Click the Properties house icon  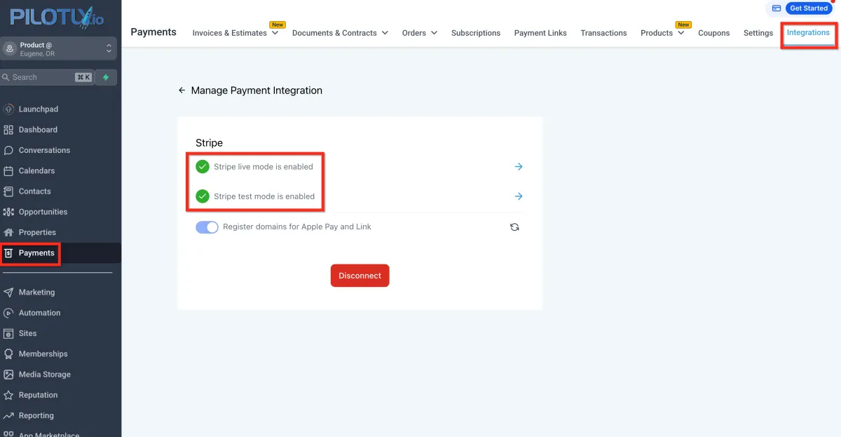[x=8, y=232]
